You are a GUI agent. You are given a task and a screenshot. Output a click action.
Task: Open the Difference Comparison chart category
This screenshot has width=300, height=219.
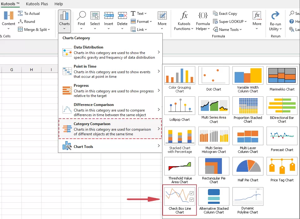point(110,110)
